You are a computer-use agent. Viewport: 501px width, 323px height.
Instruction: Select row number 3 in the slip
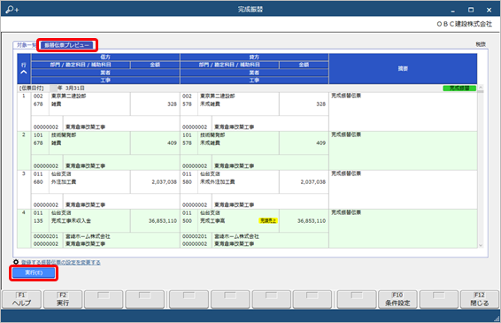(24, 173)
